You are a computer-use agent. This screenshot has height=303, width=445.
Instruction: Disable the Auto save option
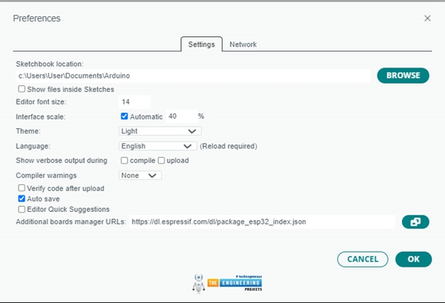coord(22,199)
